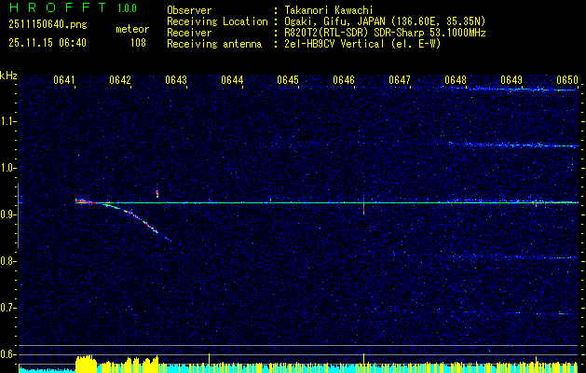Click the 1.0 kHz frequency label
The height and width of the screenshot is (373, 586).
pos(7,168)
